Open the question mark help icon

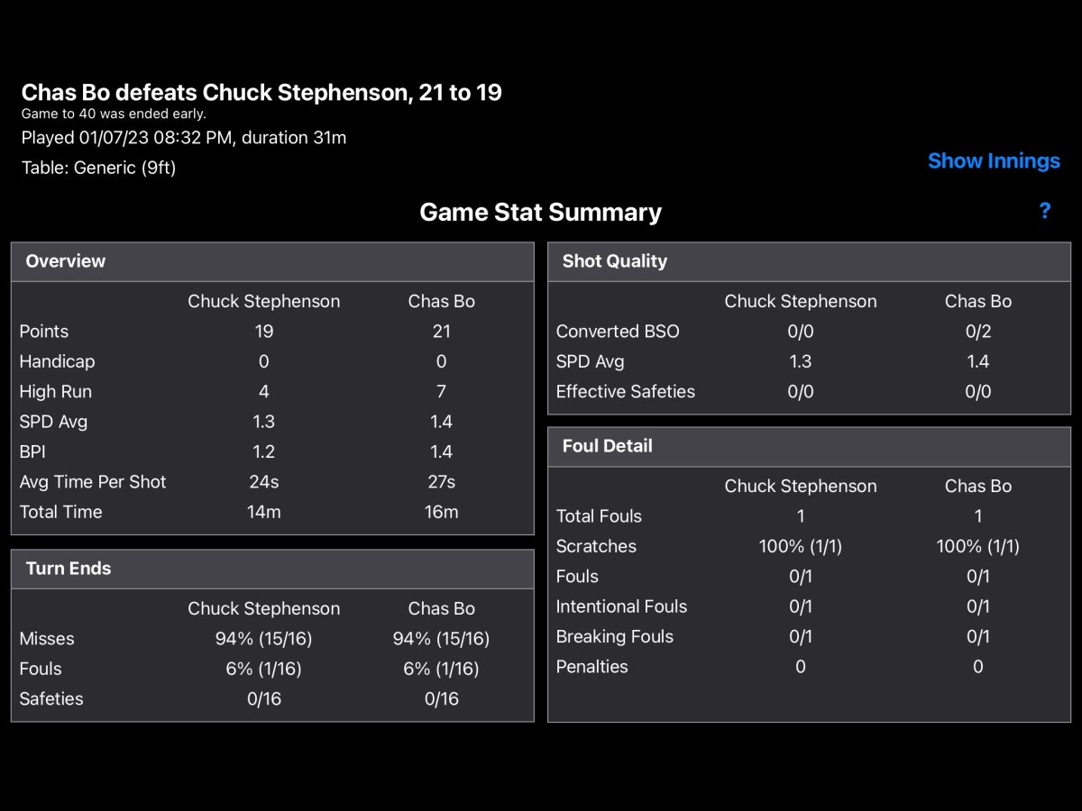point(1044,212)
